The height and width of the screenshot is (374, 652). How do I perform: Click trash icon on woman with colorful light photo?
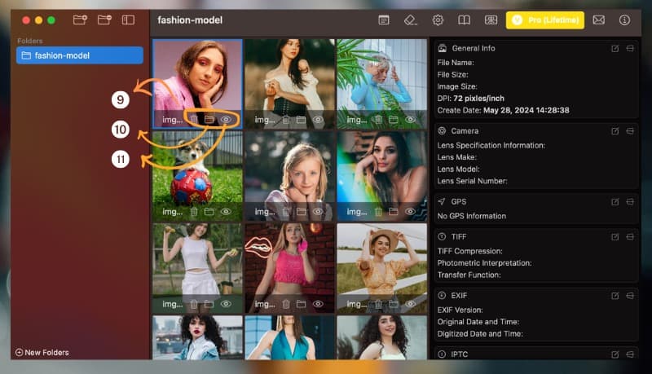(x=378, y=212)
